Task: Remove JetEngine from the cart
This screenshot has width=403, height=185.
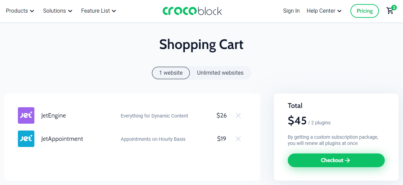Action: 238,115
